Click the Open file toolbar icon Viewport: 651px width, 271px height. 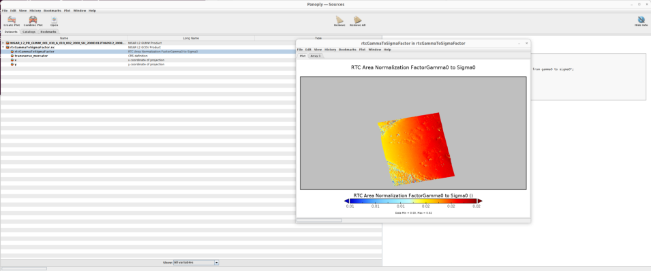[54, 20]
